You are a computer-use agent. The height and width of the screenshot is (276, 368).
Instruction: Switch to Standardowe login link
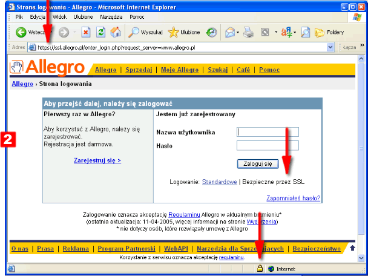coord(220,182)
